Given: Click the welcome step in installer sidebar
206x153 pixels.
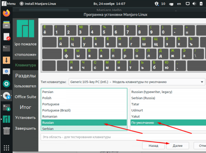Looking at the screenshot, I should pos(25,44).
